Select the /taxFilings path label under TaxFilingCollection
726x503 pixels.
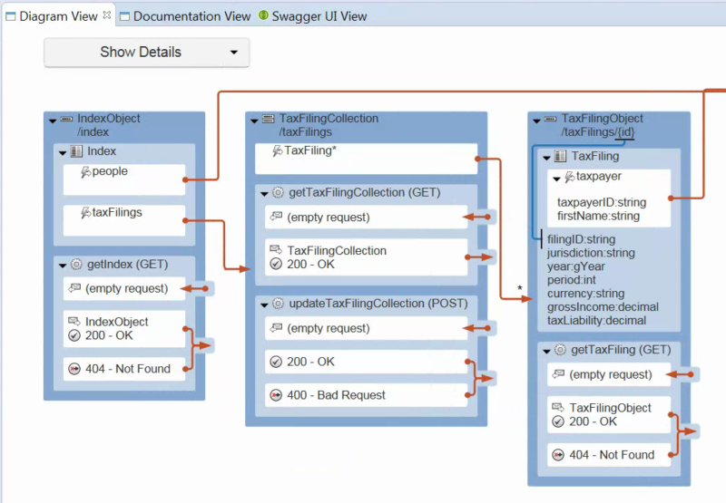306,132
